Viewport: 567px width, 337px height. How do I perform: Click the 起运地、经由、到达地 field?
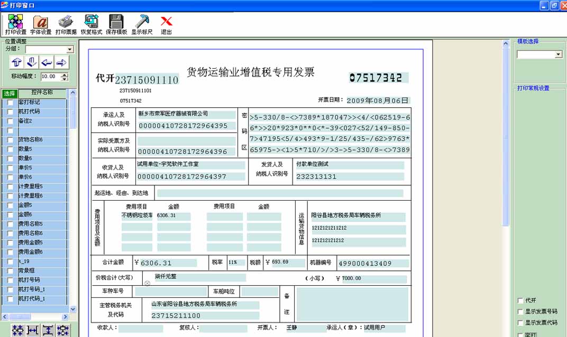coord(280,193)
